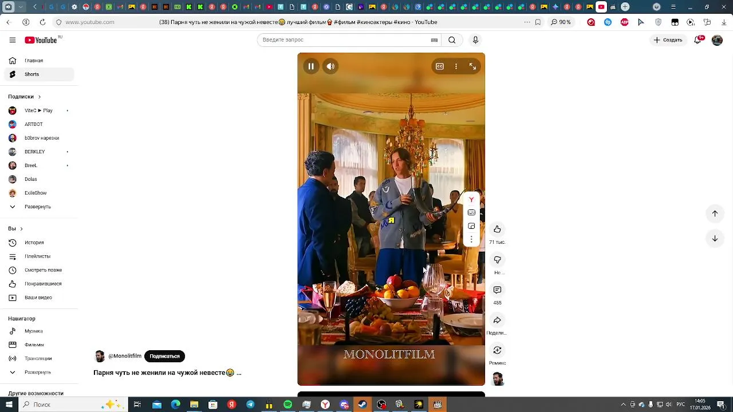
Task: Open YouTube notifications bell
Action: [697, 40]
